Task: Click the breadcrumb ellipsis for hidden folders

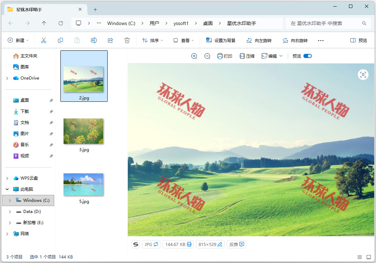Action: pyautogui.click(x=99, y=23)
